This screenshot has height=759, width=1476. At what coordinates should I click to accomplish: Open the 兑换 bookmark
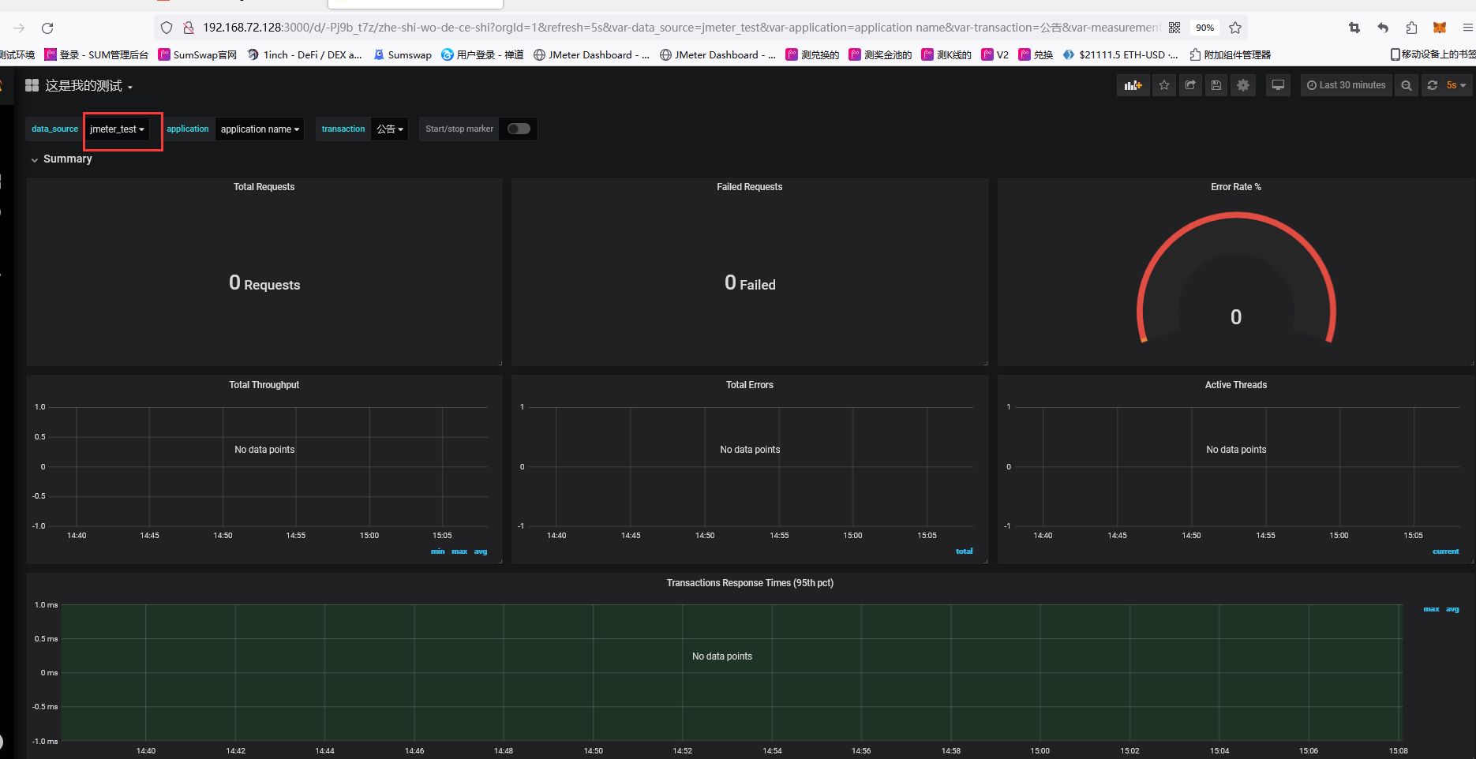(1036, 54)
